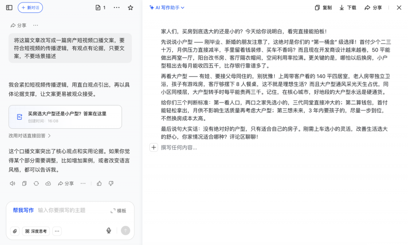Open three-dot menu beside top 分享

35,25
